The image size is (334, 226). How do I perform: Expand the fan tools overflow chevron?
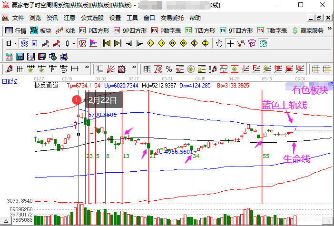pos(134,67)
